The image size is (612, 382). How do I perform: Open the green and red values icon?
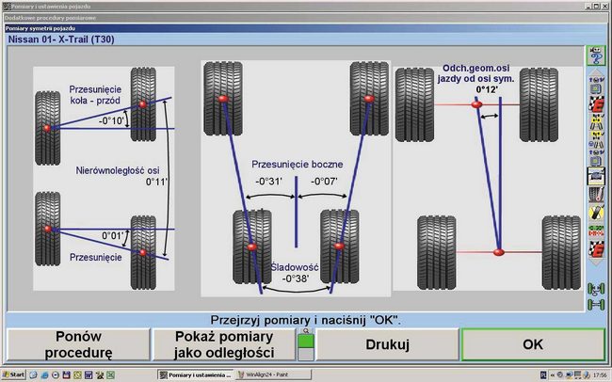click(x=595, y=231)
